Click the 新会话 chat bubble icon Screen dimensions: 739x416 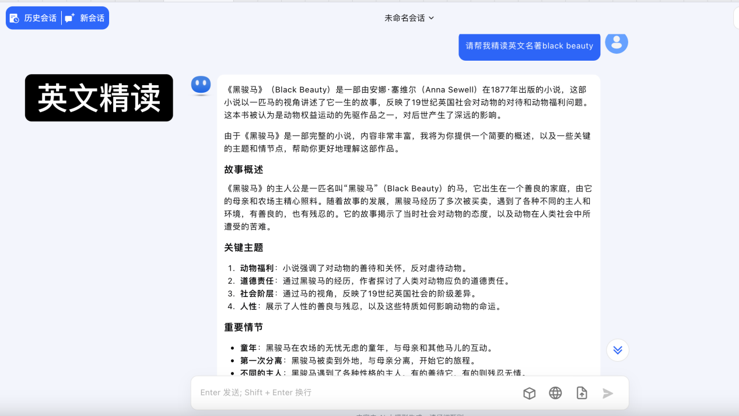(70, 18)
